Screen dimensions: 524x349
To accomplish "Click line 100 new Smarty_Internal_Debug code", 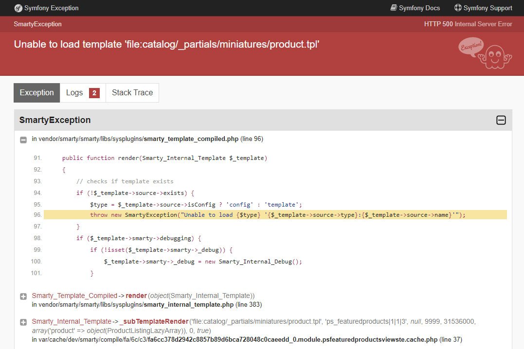I will (203, 262).
